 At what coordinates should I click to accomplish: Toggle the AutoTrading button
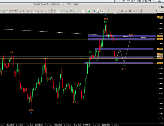(x=11, y=11)
